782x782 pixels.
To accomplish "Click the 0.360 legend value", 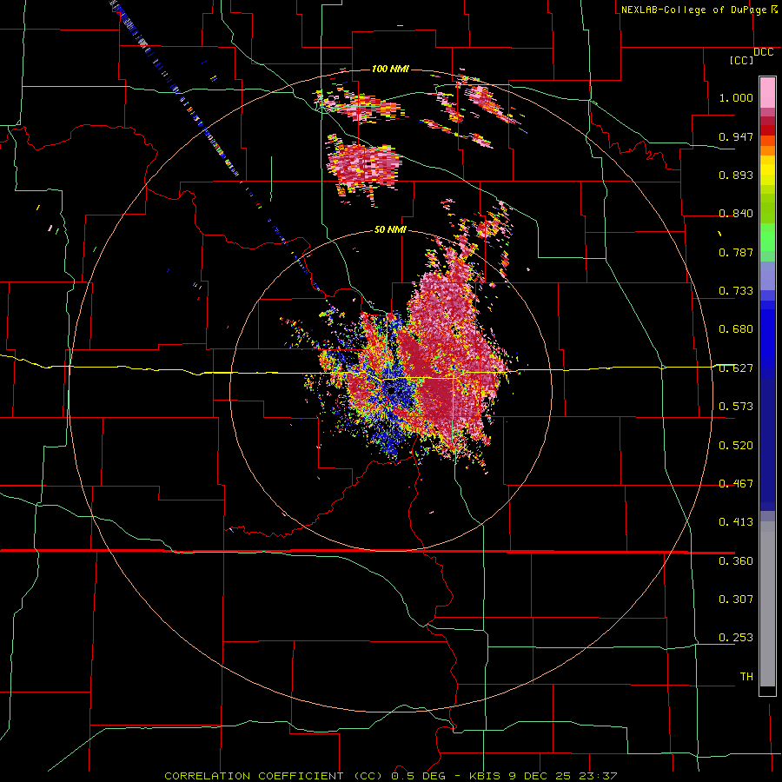I will (x=736, y=561).
